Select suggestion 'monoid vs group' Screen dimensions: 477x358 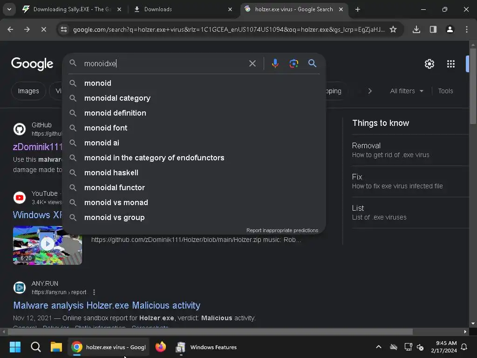194,217
